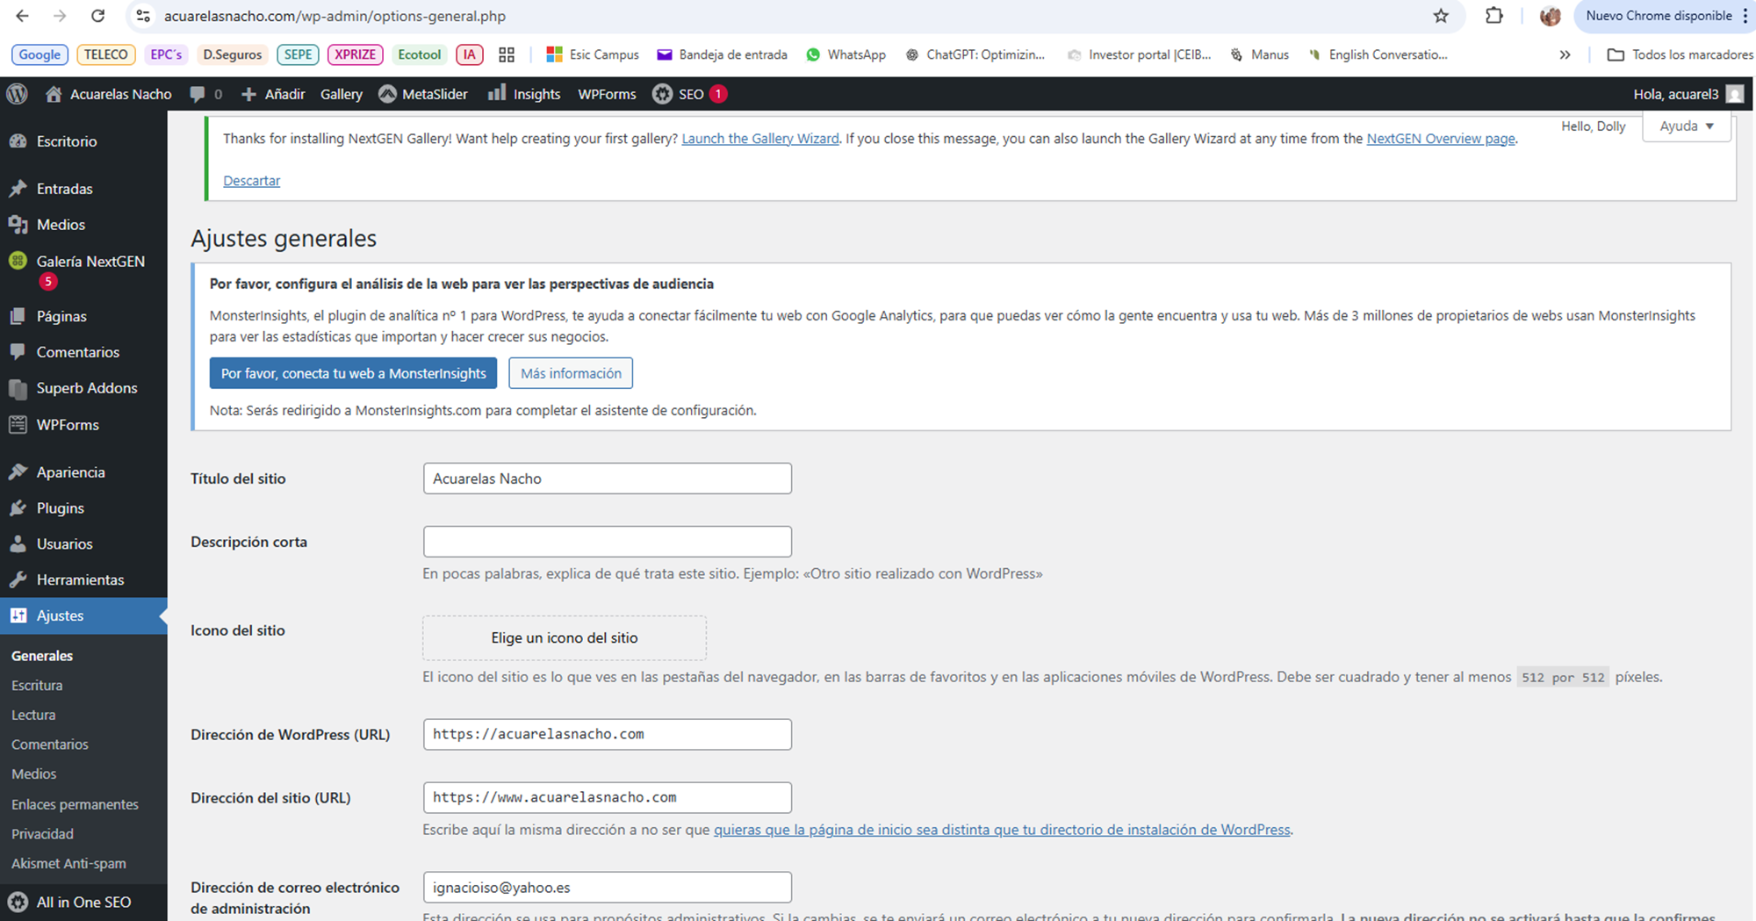Image resolution: width=1756 pixels, height=921 pixels.
Task: Focus the Descripción corta field
Action: 608,542
